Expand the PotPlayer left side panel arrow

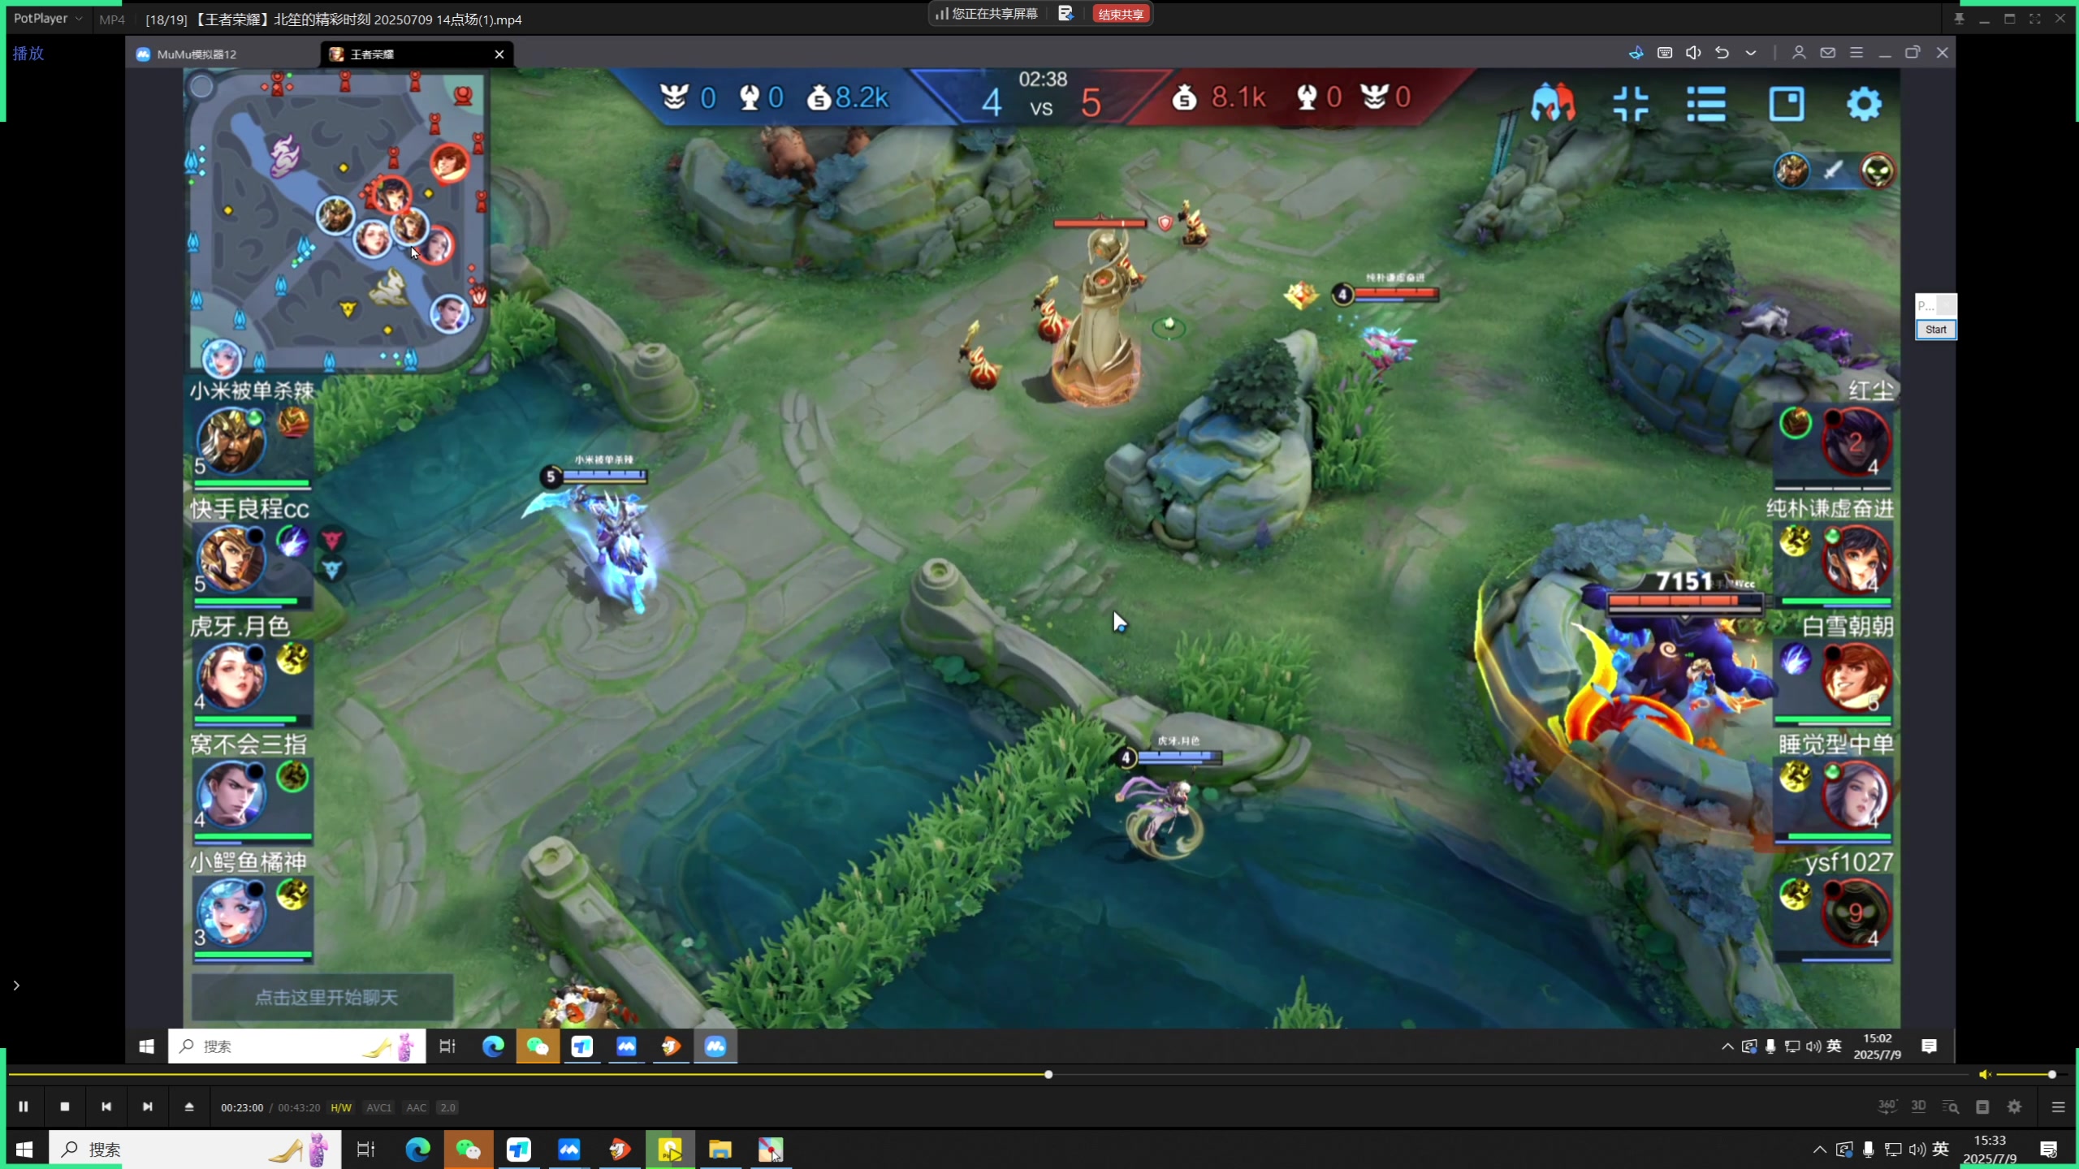click(x=16, y=985)
